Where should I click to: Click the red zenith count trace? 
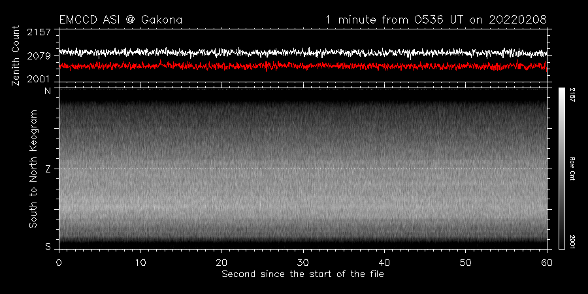pos(303,65)
